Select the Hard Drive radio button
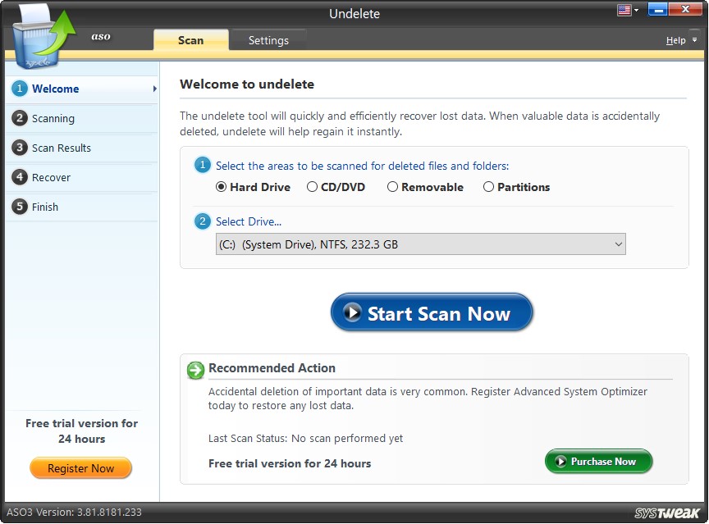The width and height of the screenshot is (709, 524). [x=220, y=187]
